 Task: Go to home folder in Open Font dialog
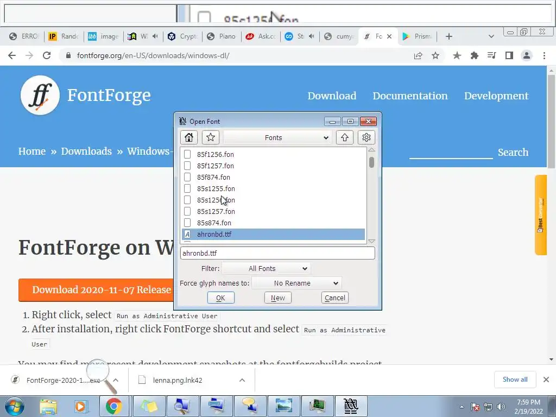click(x=188, y=137)
